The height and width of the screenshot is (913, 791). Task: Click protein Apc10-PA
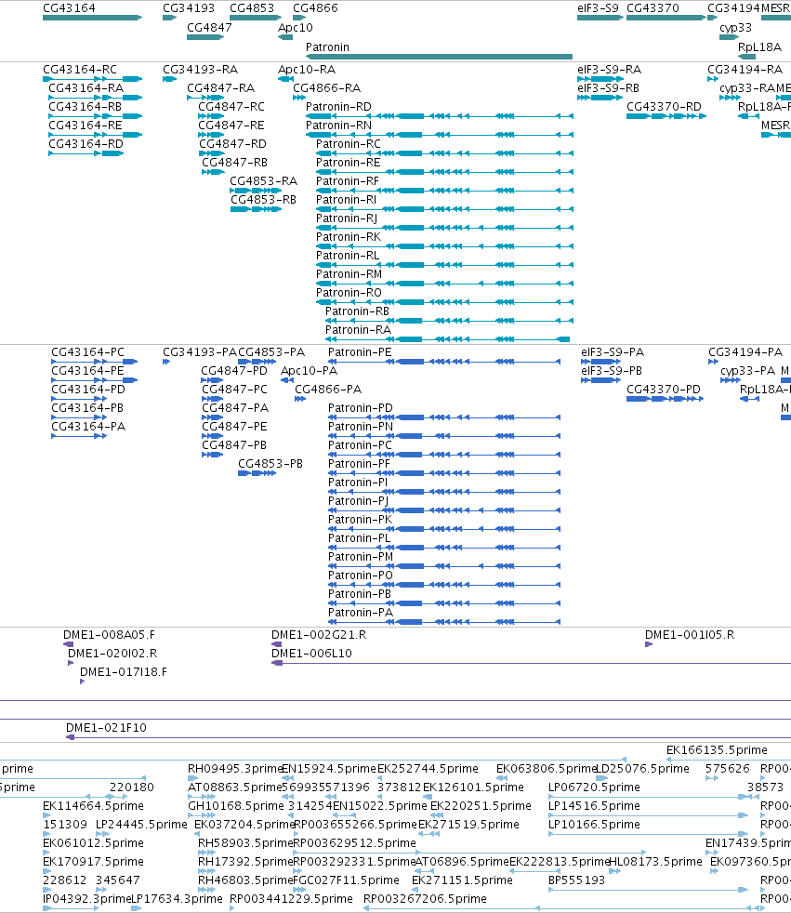[x=287, y=380]
